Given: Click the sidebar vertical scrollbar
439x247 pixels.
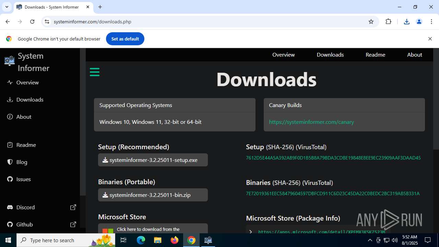Looking at the screenshot, I should (83, 122).
